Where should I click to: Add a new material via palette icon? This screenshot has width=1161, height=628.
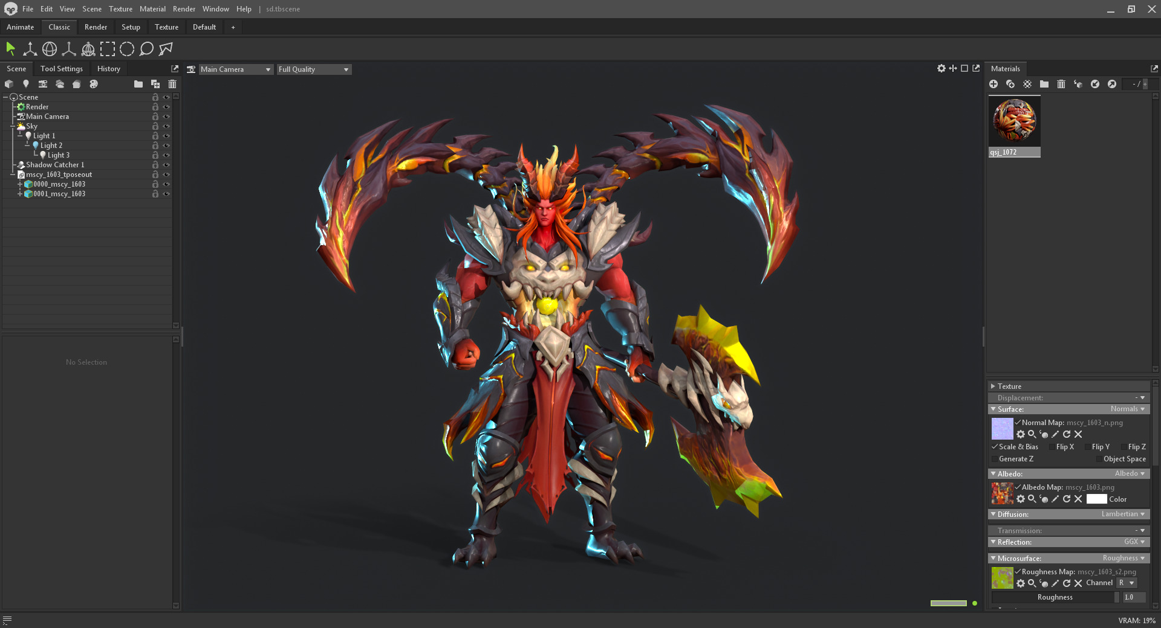pyautogui.click(x=94, y=84)
